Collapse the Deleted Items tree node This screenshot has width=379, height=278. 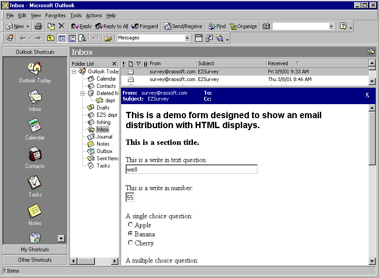[x=82, y=93]
